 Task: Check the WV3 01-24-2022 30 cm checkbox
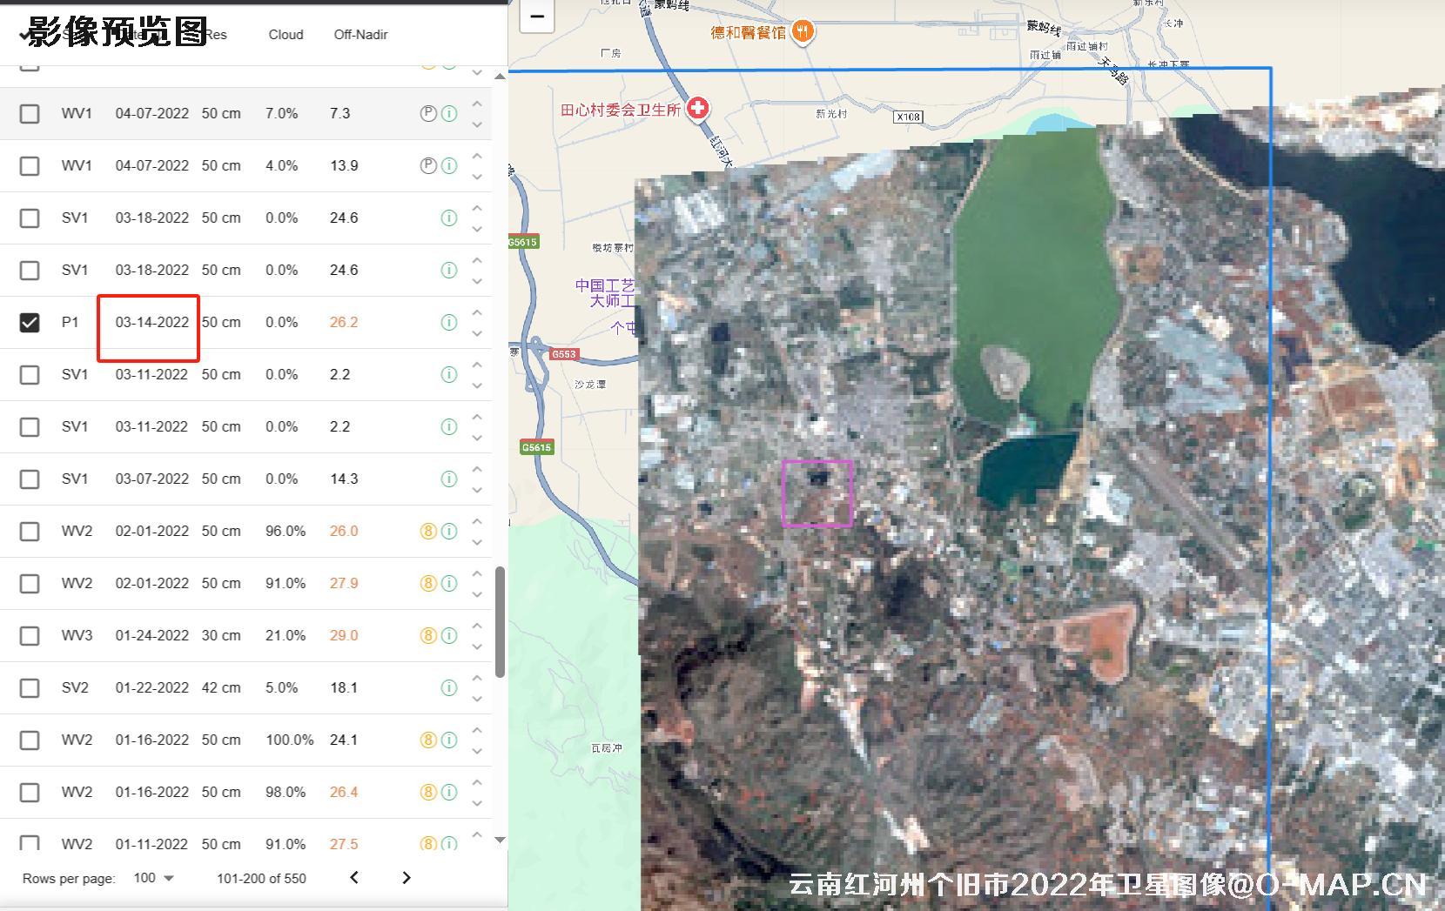click(30, 636)
